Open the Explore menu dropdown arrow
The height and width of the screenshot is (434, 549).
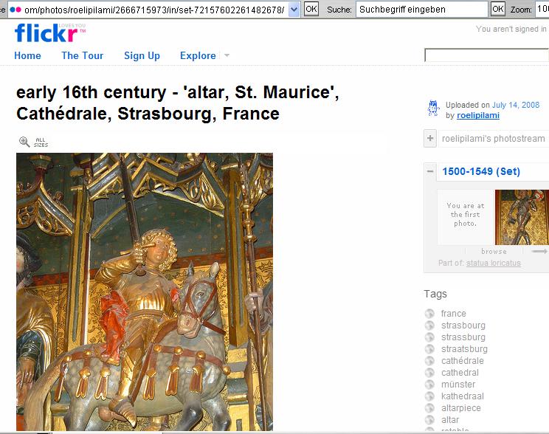[227, 55]
